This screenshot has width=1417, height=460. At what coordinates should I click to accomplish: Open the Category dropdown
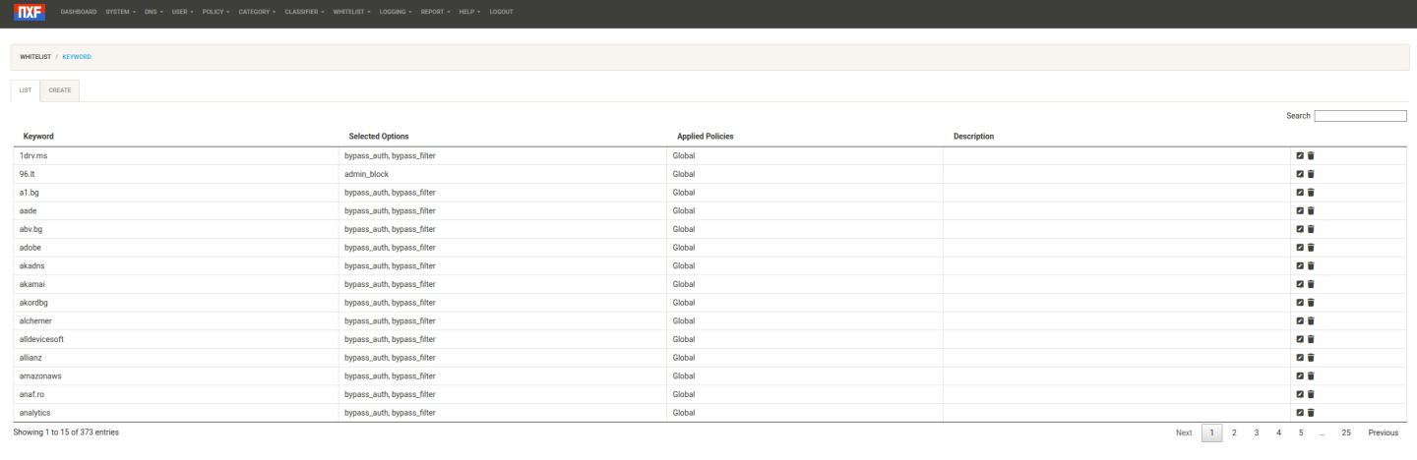coord(258,12)
